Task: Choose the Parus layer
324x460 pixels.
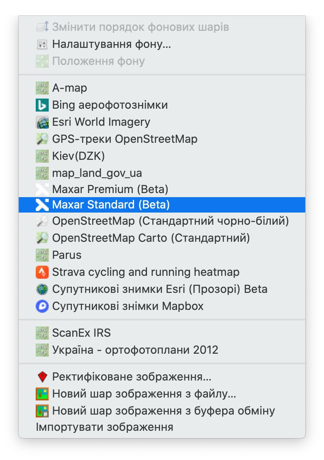Action: pos(162,255)
